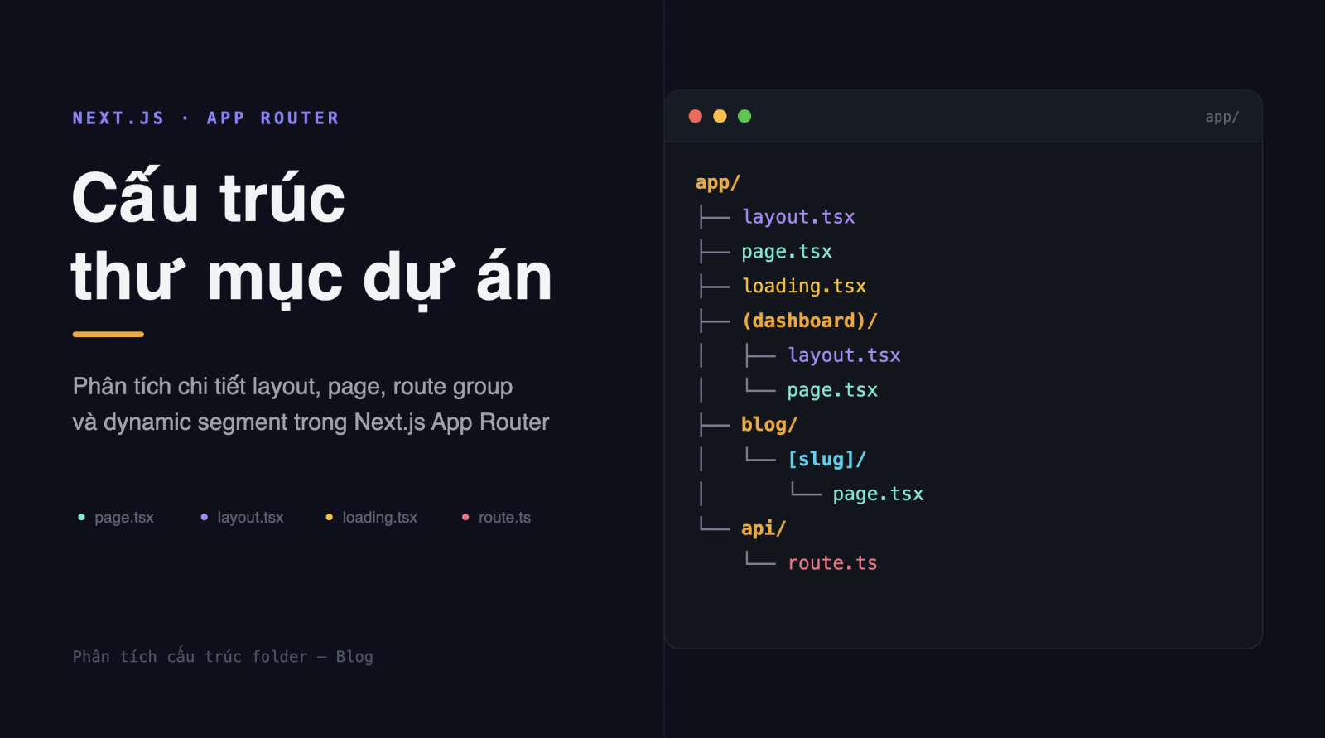This screenshot has width=1325, height=738.
Task: Open page.tsx directly under app/
Action: pyautogui.click(x=787, y=252)
